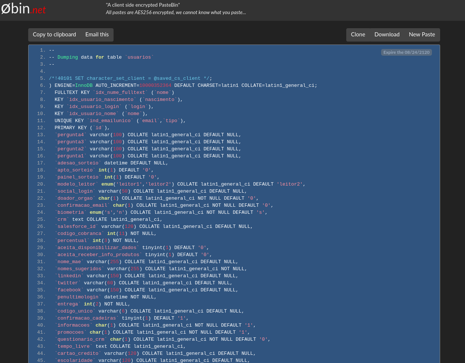Click the `escolaridade` varchar line
This screenshot has width=465, height=363.
[x=152, y=360]
